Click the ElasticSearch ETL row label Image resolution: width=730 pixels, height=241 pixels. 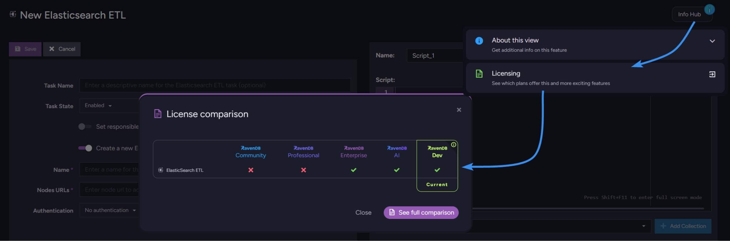[185, 170]
